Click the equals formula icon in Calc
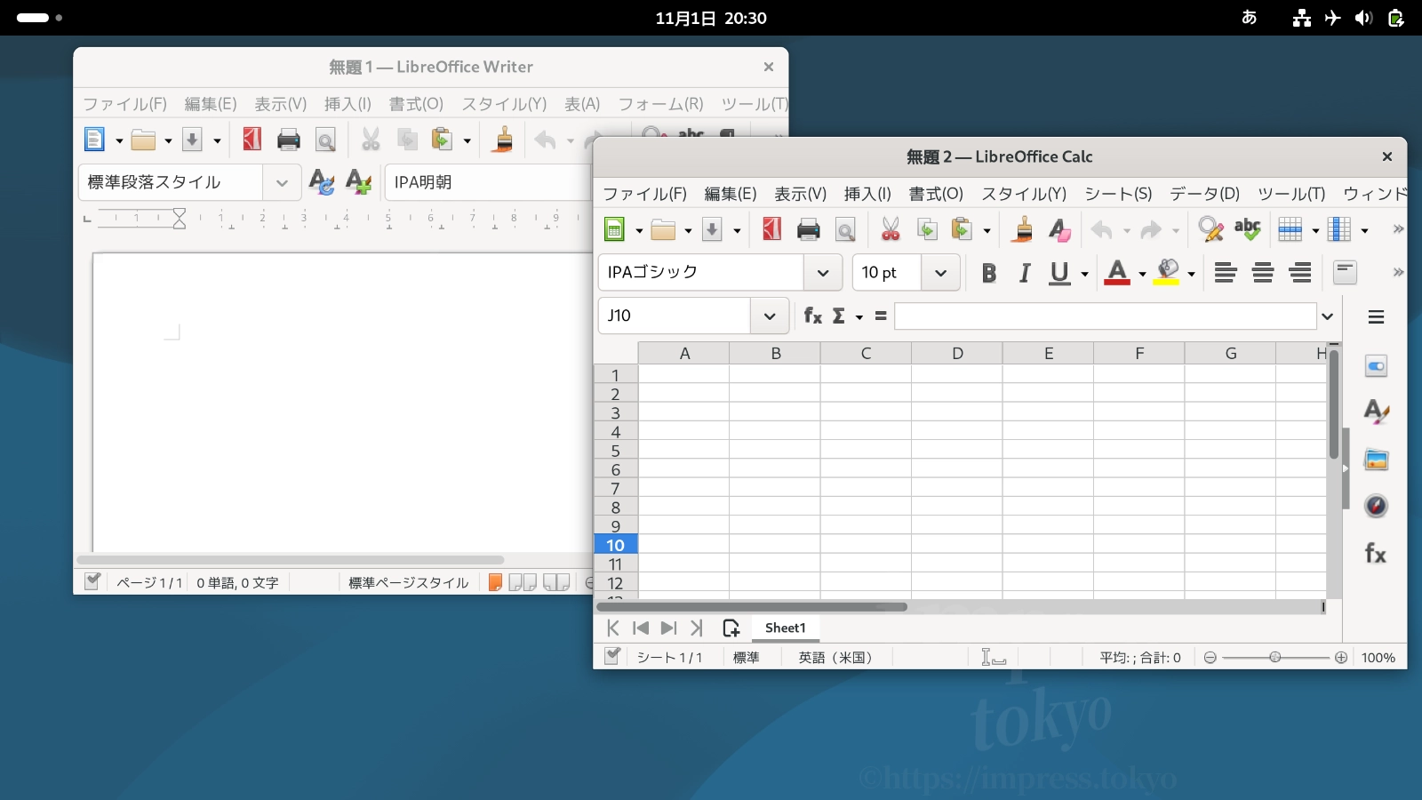Image resolution: width=1422 pixels, height=800 pixels. point(881,316)
